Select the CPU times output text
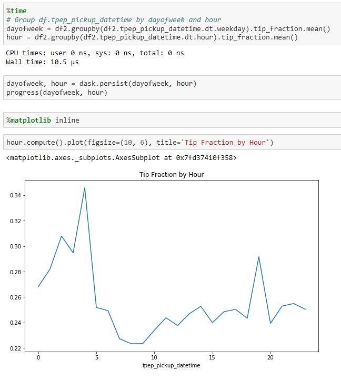This screenshot has height=380, width=341. click(x=95, y=53)
